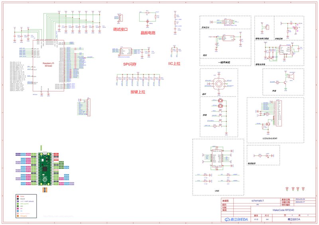Click the A4 size cell

point(267,219)
